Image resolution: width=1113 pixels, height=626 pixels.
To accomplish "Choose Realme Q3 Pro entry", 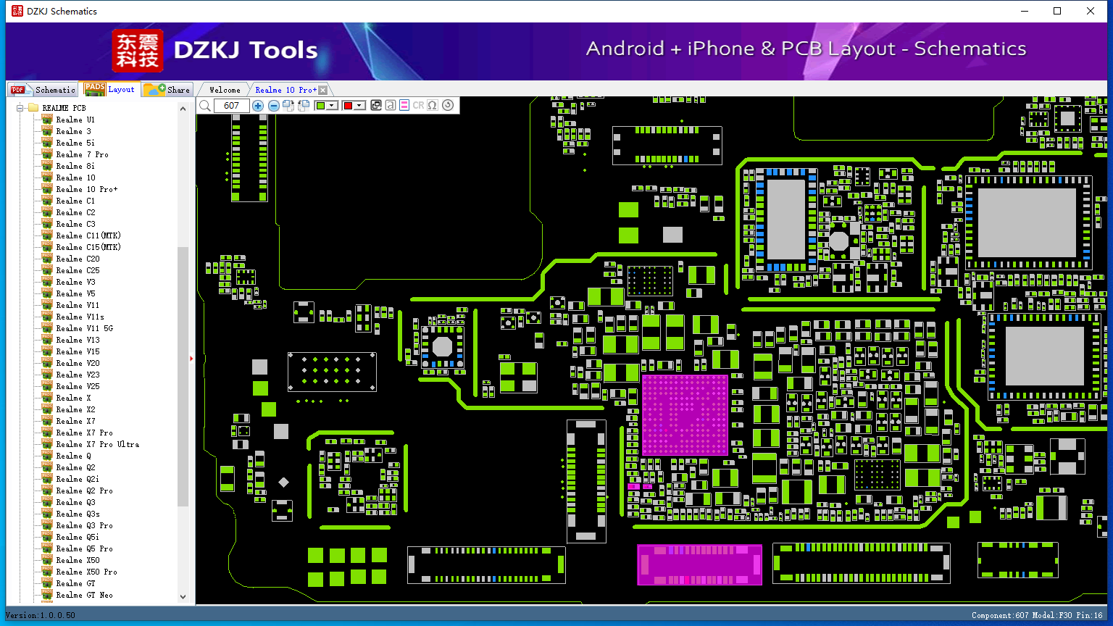I will coord(85,525).
